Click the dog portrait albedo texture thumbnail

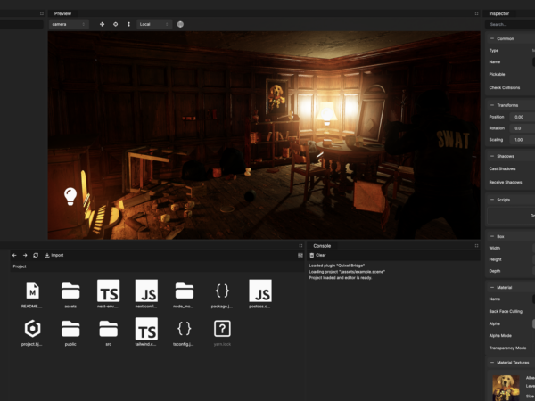(506, 388)
